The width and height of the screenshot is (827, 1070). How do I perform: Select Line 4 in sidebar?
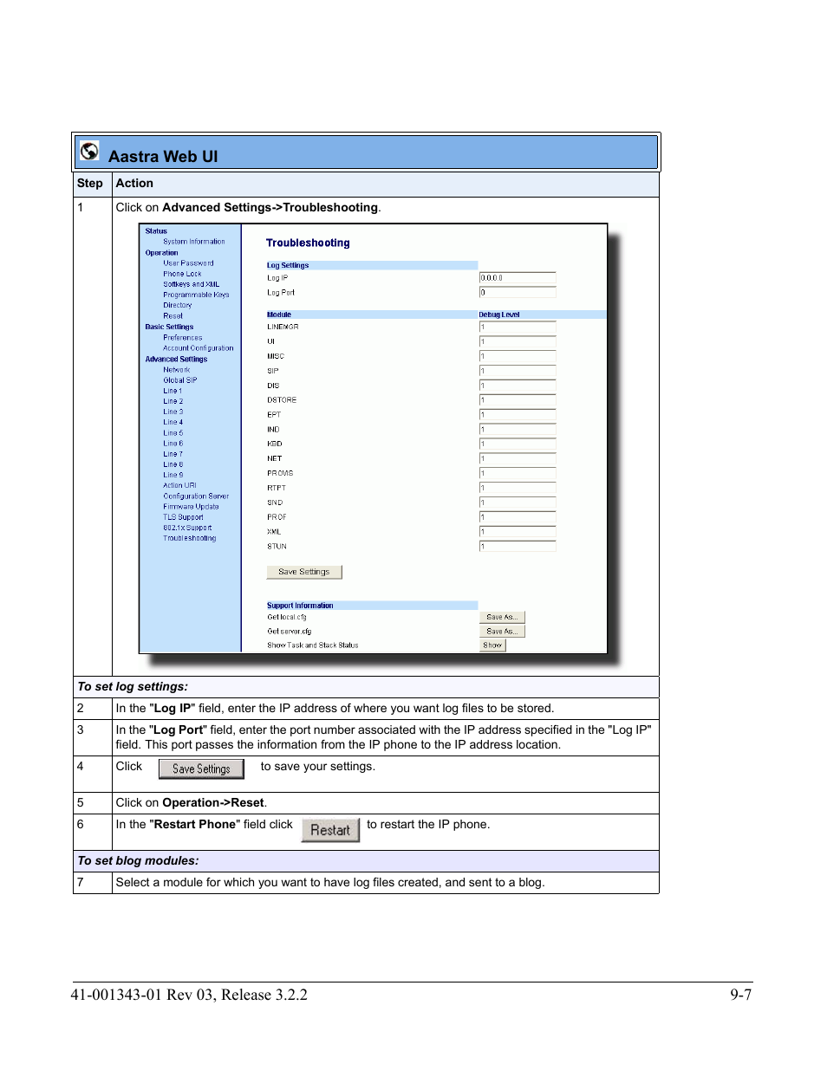(173, 422)
